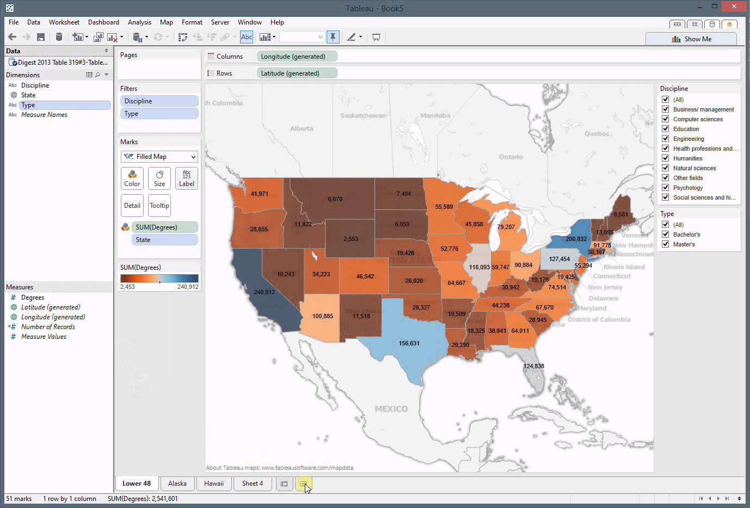Viewport: 750px width, 508px height.
Task: Click the Color button in Marks card
Action: [132, 178]
